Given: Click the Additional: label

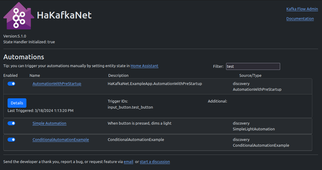Looking at the screenshot, I should pyautogui.click(x=218, y=101).
